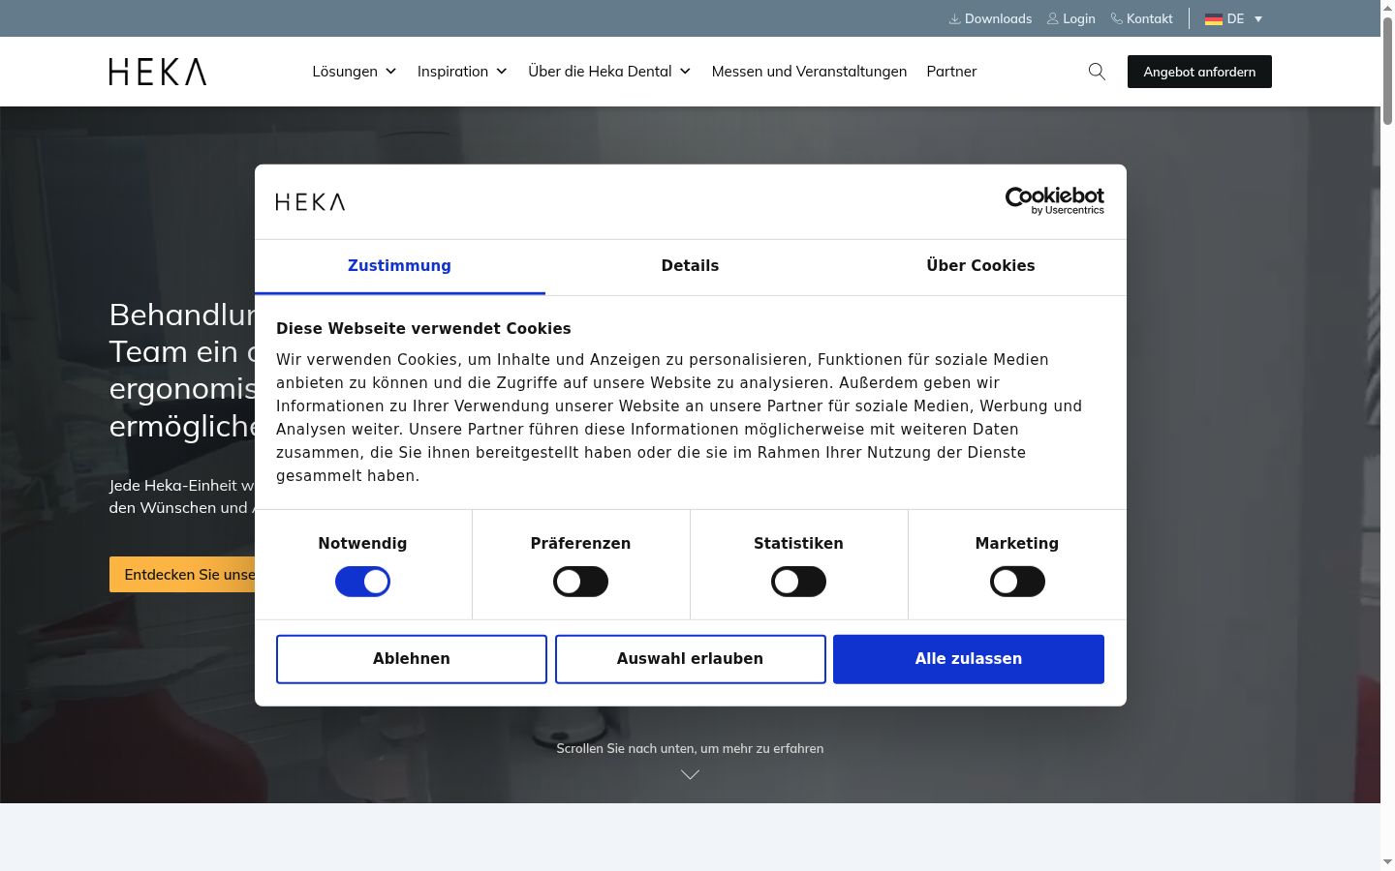Open the Login link
This screenshot has height=871, width=1395.
1070,19
